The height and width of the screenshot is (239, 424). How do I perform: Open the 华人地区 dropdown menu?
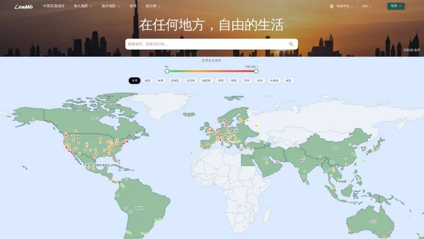pyautogui.click(x=83, y=6)
